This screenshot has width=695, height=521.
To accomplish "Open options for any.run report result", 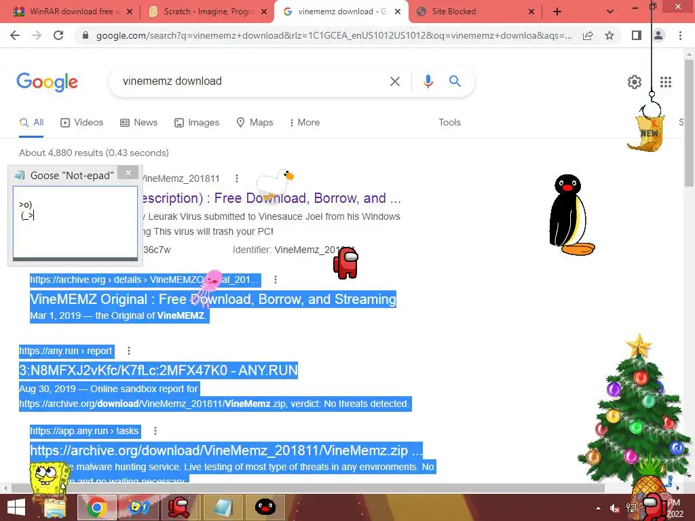I will (x=129, y=351).
